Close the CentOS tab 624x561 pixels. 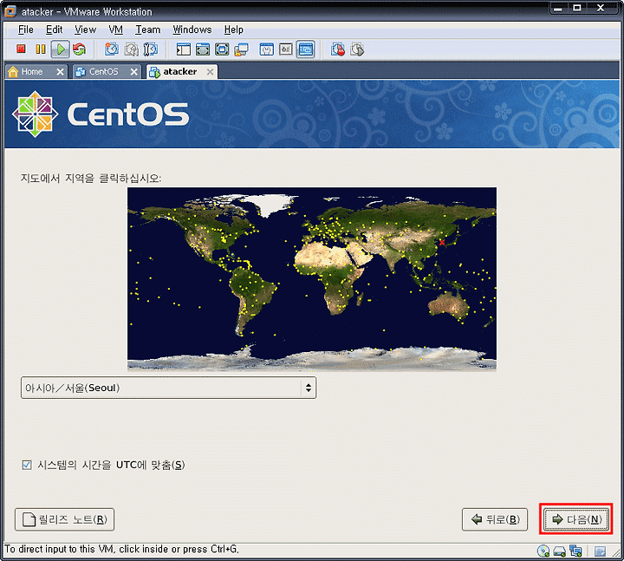[x=134, y=72]
